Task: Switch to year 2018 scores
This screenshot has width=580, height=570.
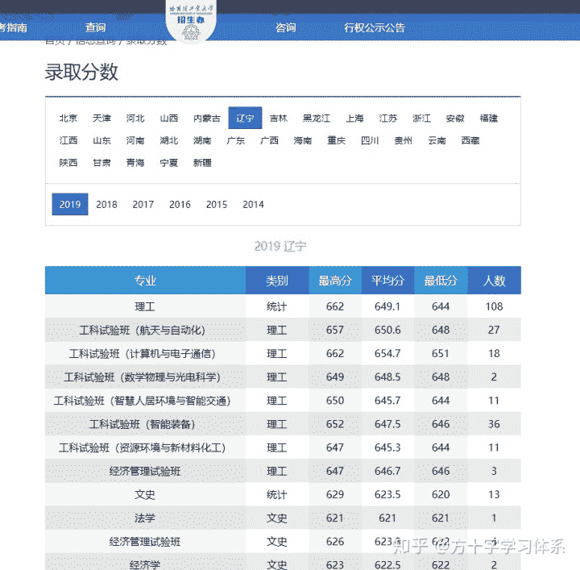Action: pyautogui.click(x=106, y=205)
